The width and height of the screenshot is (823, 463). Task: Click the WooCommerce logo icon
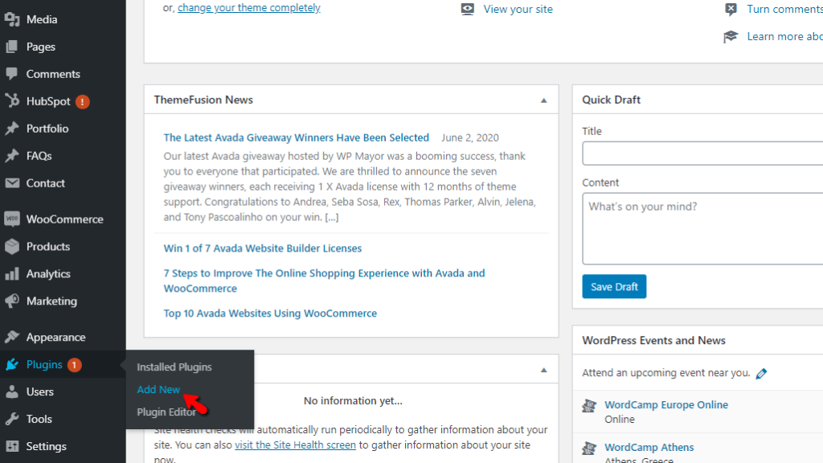12,219
